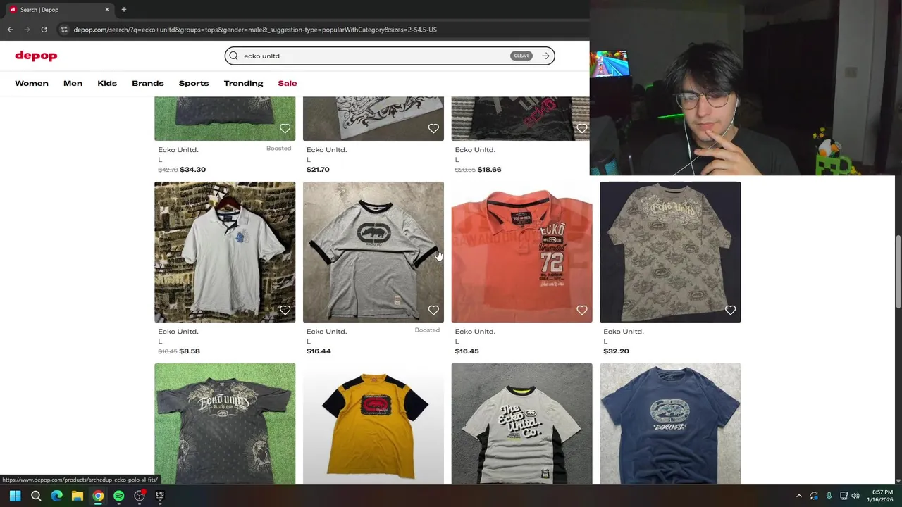Like the white polo priced $8.58
The width and height of the screenshot is (902, 507).
pos(285,310)
